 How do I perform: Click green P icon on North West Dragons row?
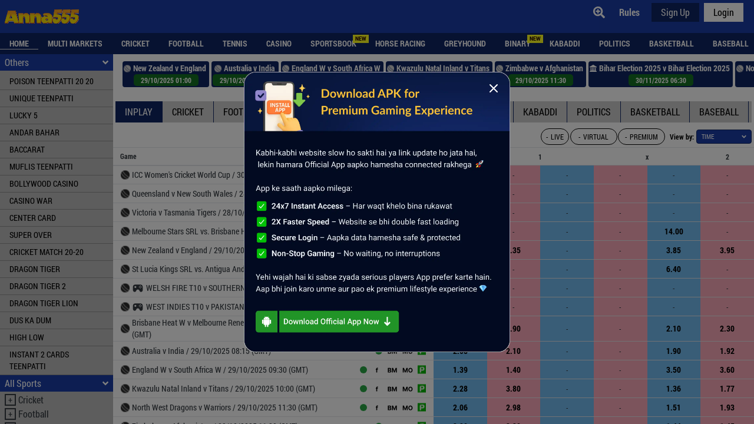point(422,408)
